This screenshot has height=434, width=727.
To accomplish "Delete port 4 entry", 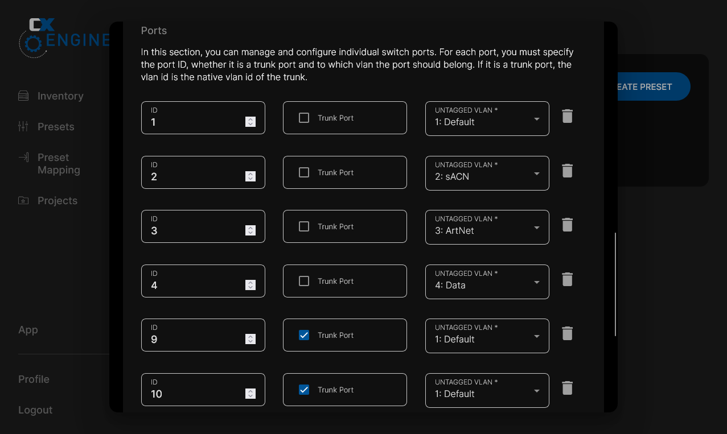I will pyautogui.click(x=567, y=279).
